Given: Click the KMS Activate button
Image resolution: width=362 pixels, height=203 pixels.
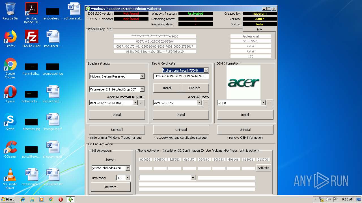Looking at the screenshot, I should [x=111, y=187].
